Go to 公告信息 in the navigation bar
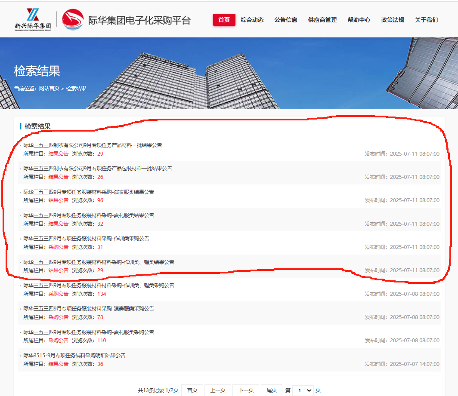 pyautogui.click(x=286, y=20)
